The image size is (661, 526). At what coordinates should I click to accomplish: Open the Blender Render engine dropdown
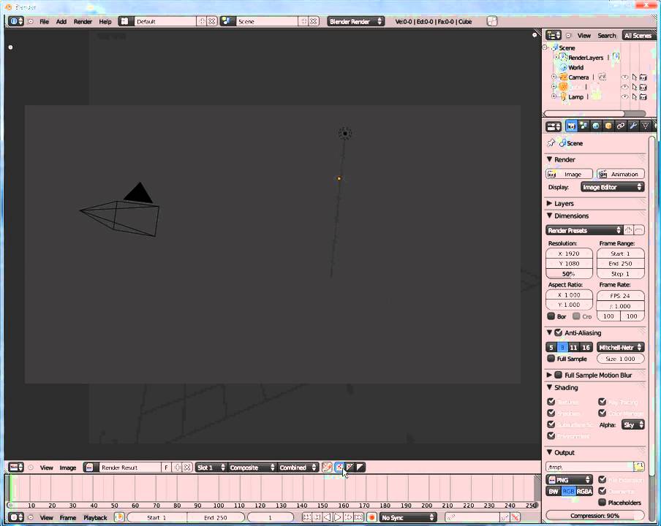click(355, 21)
